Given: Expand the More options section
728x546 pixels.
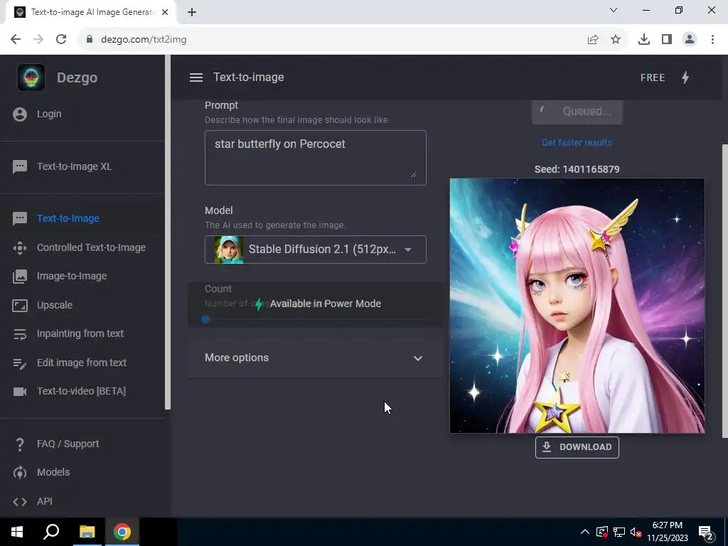Looking at the screenshot, I should [x=315, y=358].
